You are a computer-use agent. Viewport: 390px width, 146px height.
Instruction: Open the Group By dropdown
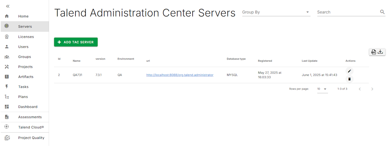276,12
